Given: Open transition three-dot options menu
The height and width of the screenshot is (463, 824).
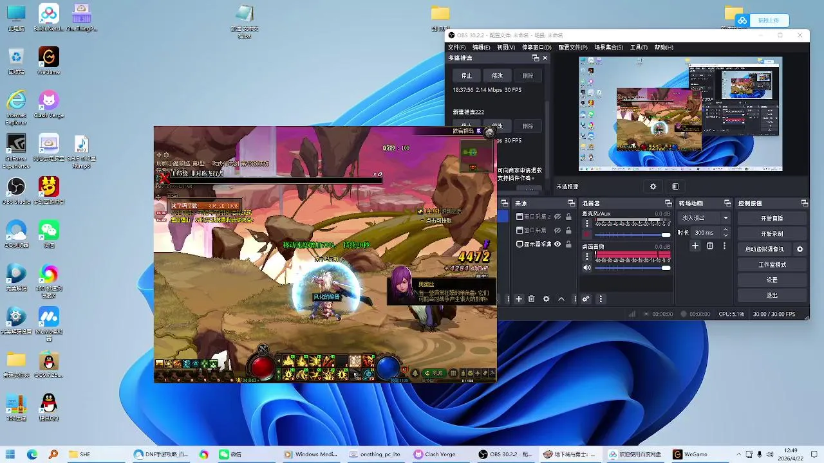Looking at the screenshot, I should click(x=724, y=246).
